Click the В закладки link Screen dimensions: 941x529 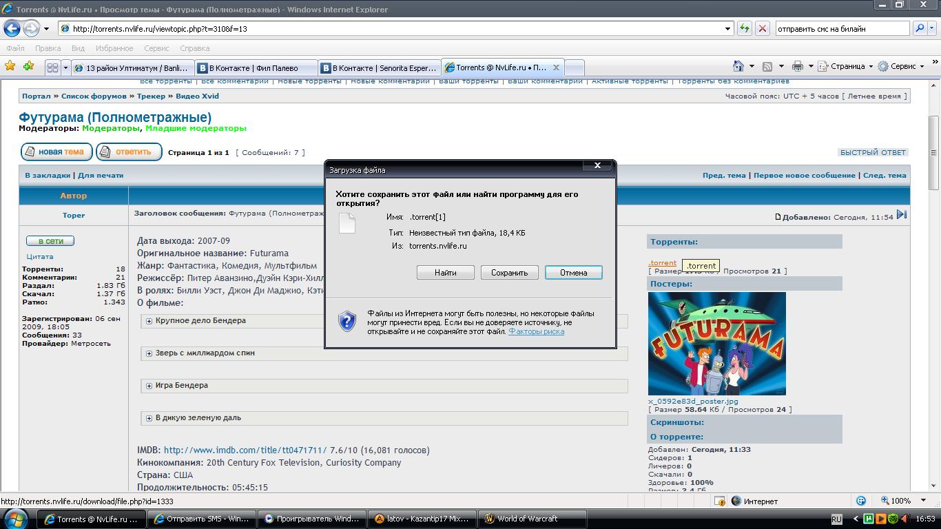[x=48, y=175]
